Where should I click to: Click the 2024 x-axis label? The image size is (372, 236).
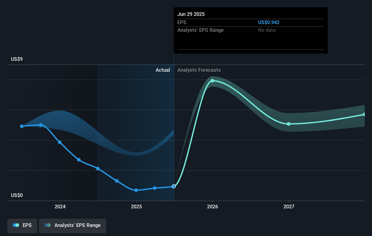coord(60,207)
